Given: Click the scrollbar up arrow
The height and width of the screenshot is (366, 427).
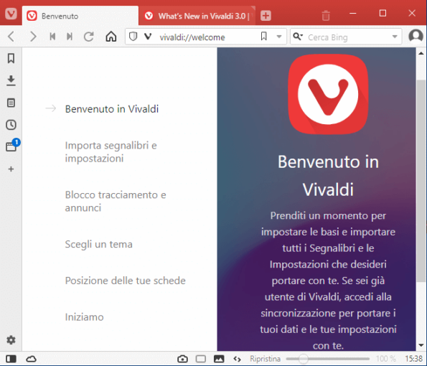Looking at the screenshot, I should [x=421, y=53].
